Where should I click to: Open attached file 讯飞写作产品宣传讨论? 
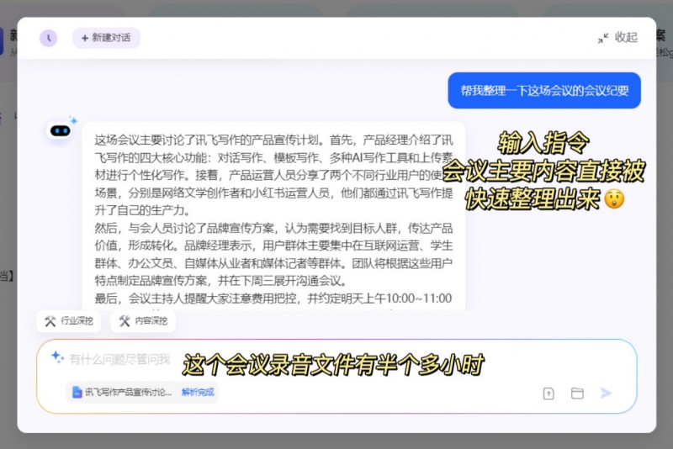(122, 392)
